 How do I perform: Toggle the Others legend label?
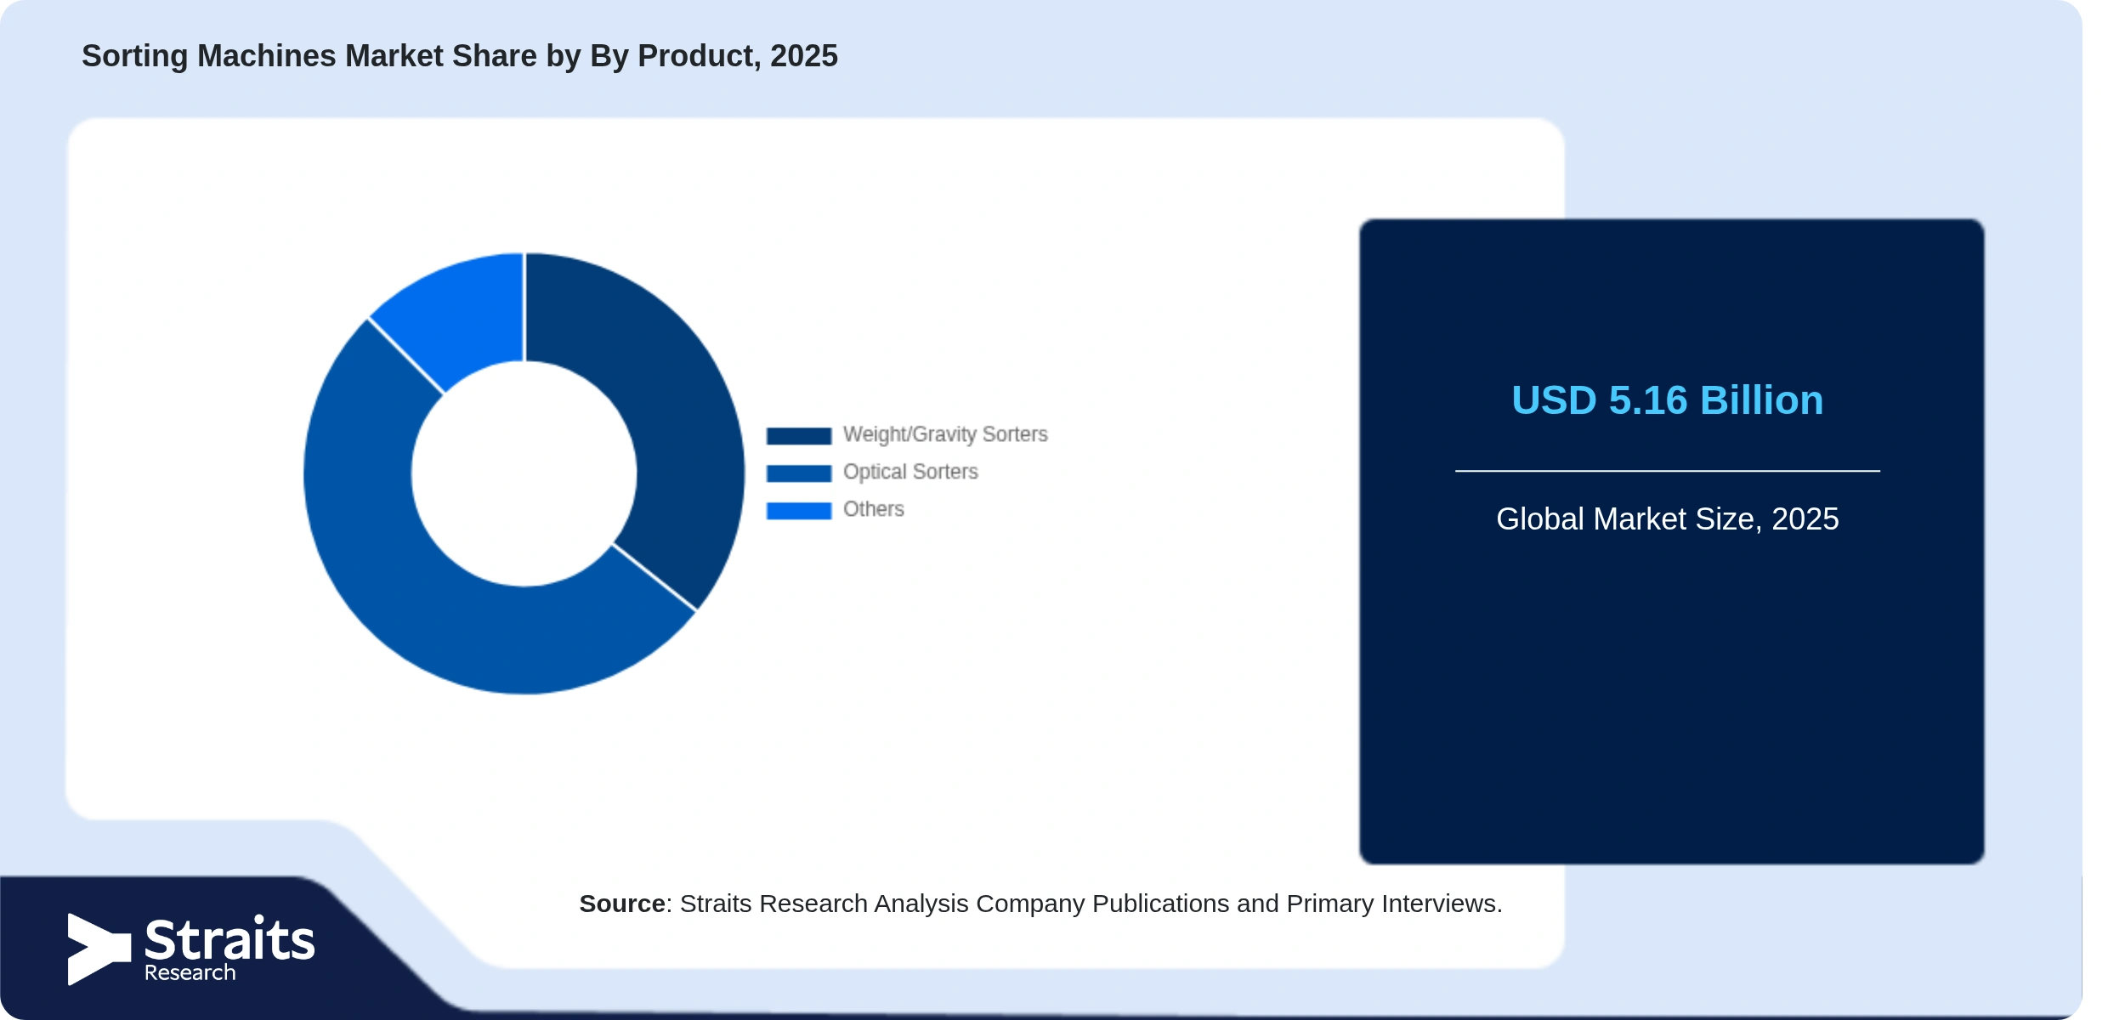(873, 509)
